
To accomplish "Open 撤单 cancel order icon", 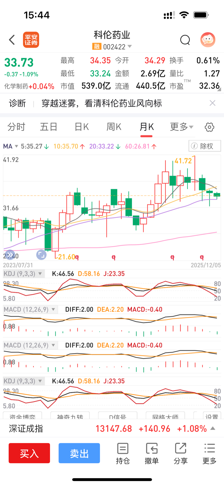I will (x=152, y=454).
